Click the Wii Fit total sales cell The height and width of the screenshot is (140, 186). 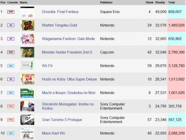point(176,66)
